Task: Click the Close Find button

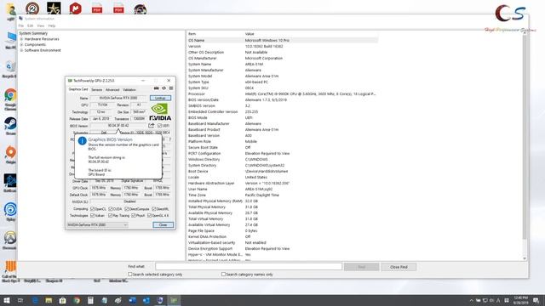Action: [399, 267]
